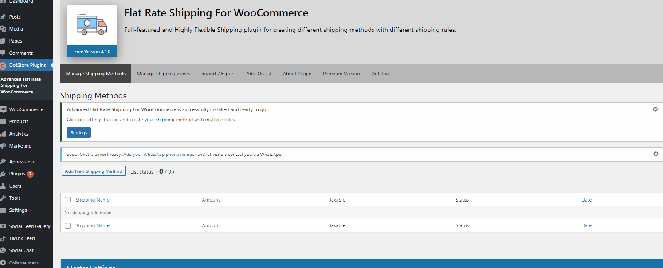This screenshot has width=663, height=268.
Task: Open the About Plugin tab
Action: (297, 74)
